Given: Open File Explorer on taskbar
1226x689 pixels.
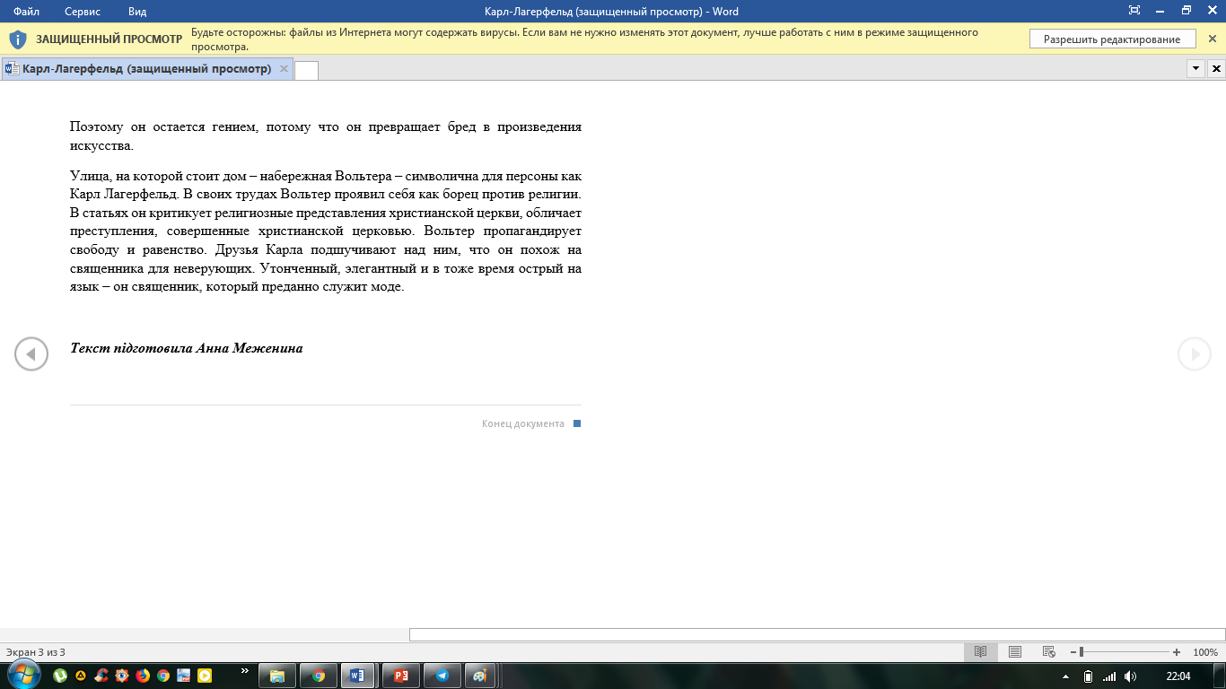Looking at the screenshot, I should (x=277, y=676).
